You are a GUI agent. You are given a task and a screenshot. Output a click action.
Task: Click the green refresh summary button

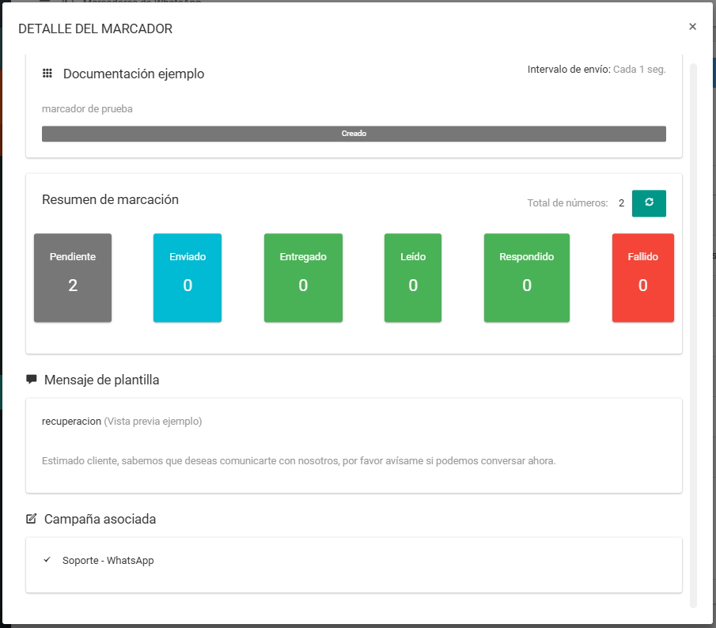click(x=649, y=203)
